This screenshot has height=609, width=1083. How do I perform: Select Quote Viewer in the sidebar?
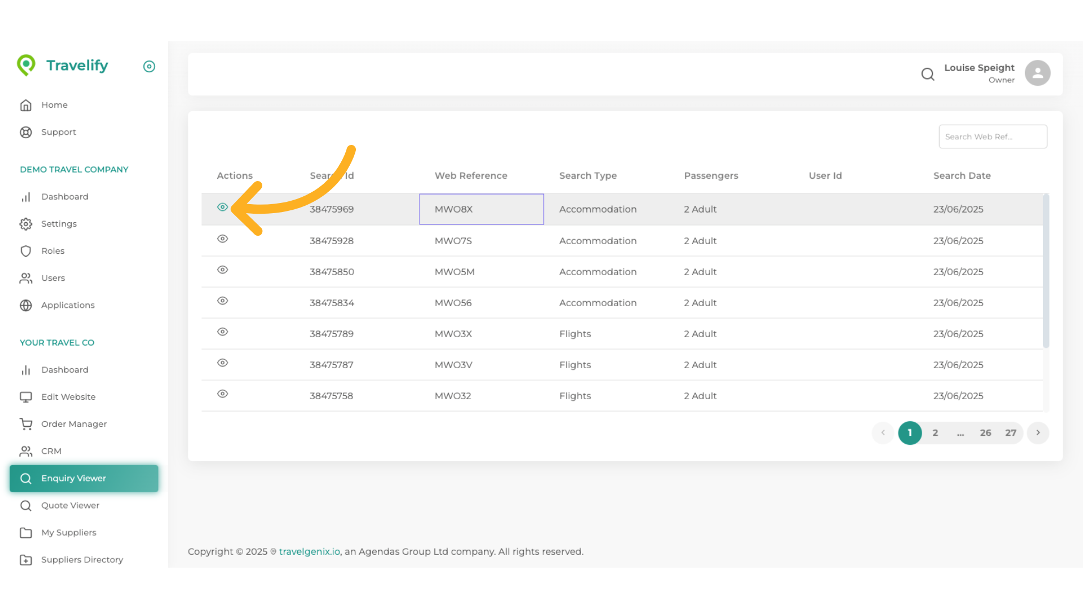pos(70,505)
